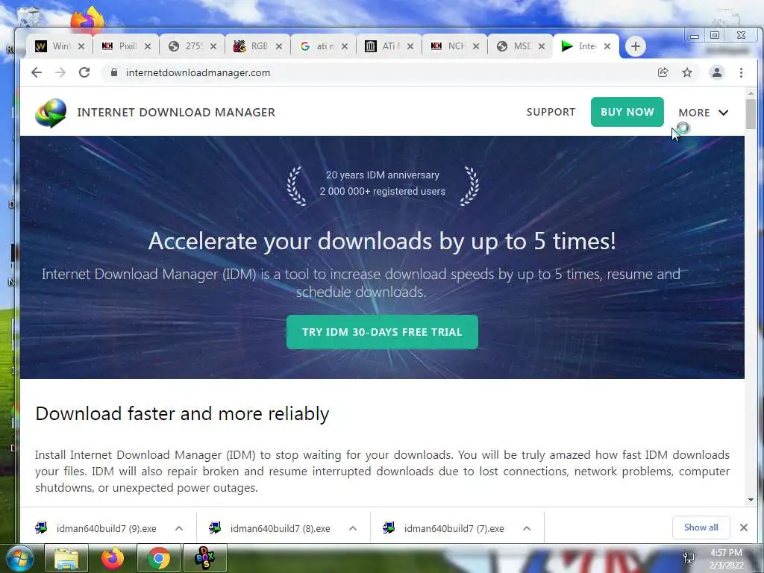The height and width of the screenshot is (573, 764).
Task: Open a new tab with the plus button
Action: [636, 46]
